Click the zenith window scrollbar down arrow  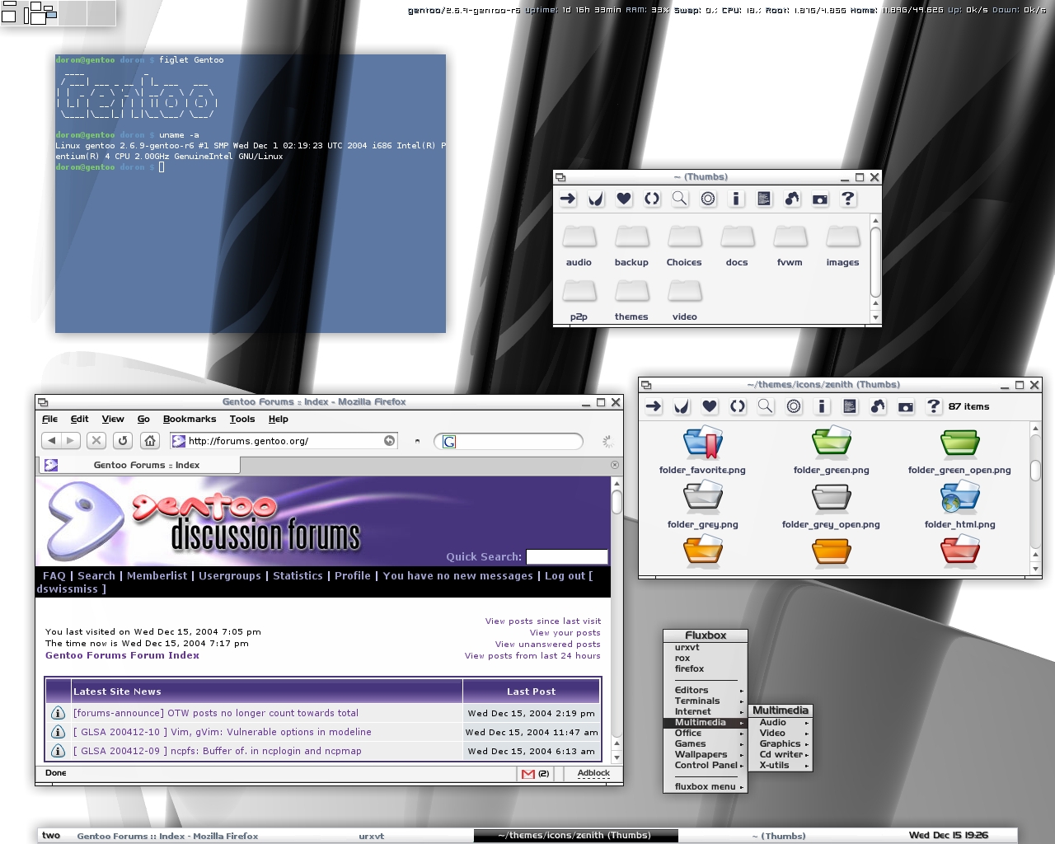[x=1036, y=569]
